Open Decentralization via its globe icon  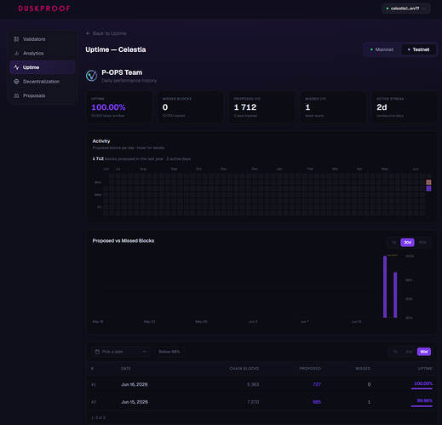pyautogui.click(x=16, y=82)
